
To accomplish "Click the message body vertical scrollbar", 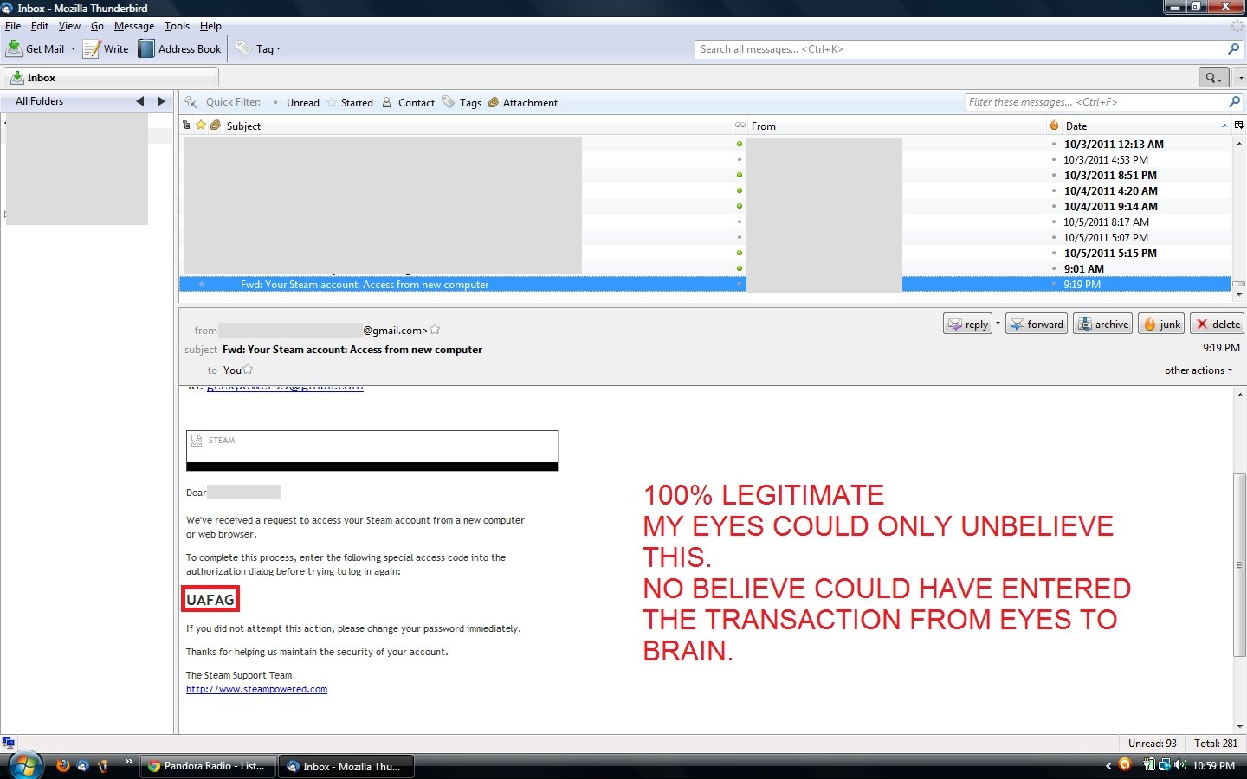I will [x=1240, y=564].
